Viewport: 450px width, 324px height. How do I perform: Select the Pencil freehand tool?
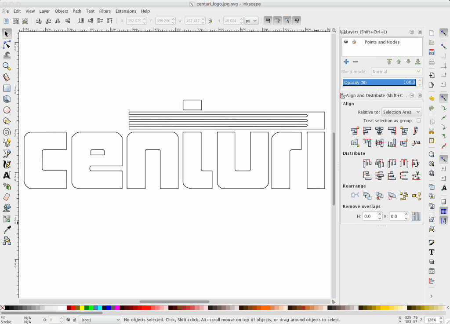7,142
